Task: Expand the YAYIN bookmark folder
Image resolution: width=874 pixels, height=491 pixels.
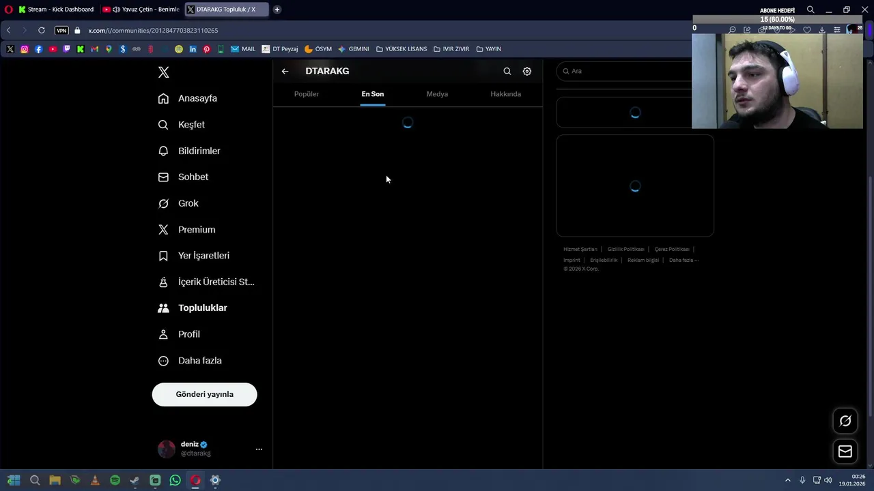Action: [489, 49]
